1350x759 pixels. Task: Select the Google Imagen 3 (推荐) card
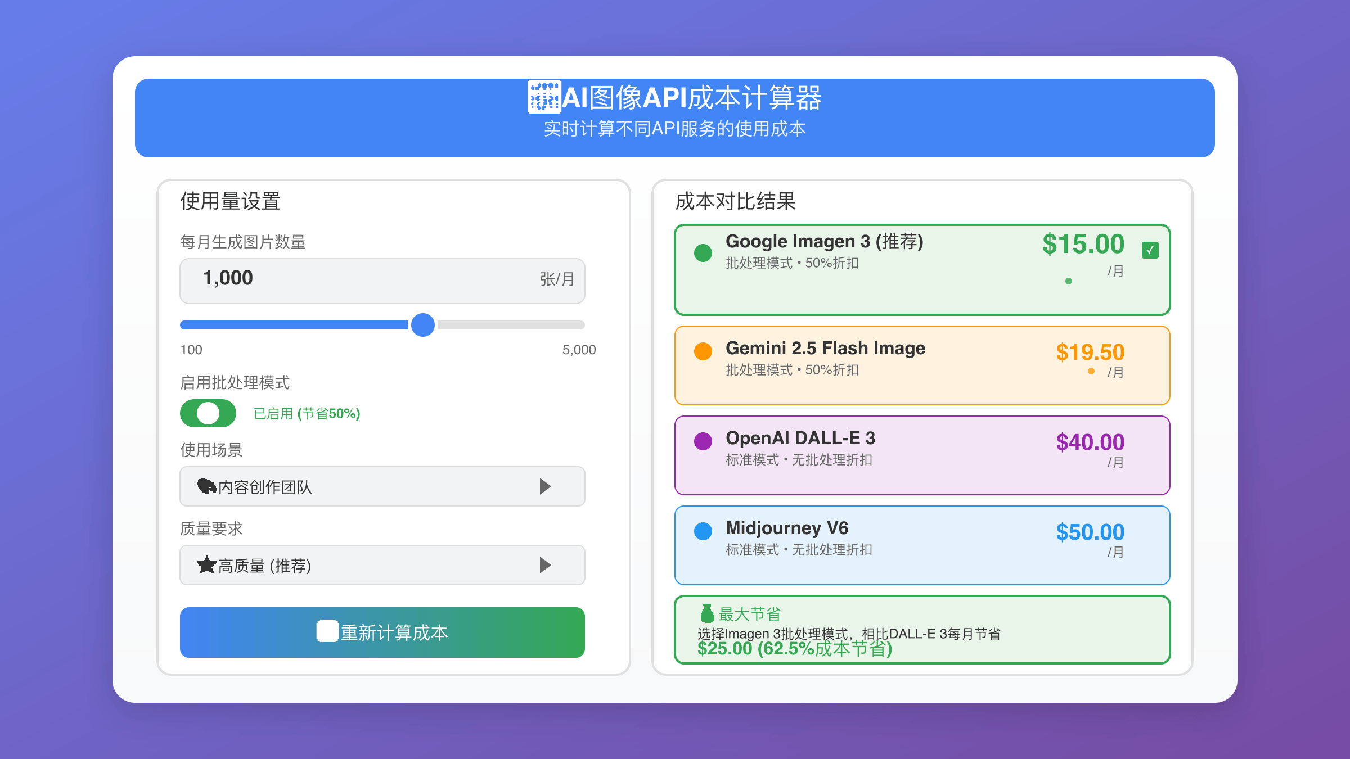[x=922, y=270]
